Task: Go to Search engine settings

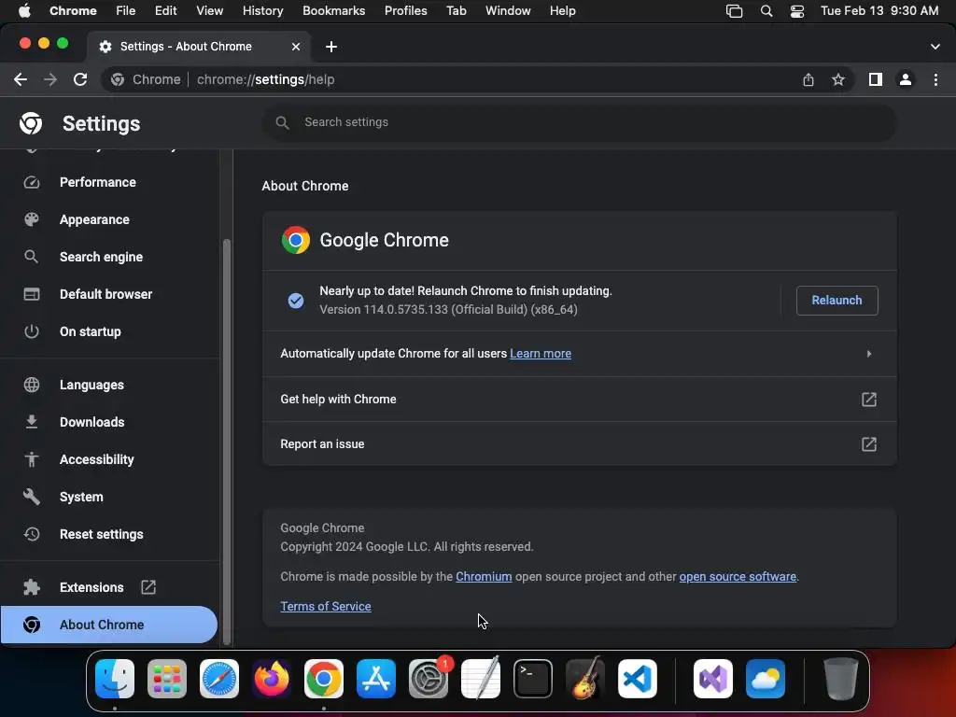Action: (101, 258)
